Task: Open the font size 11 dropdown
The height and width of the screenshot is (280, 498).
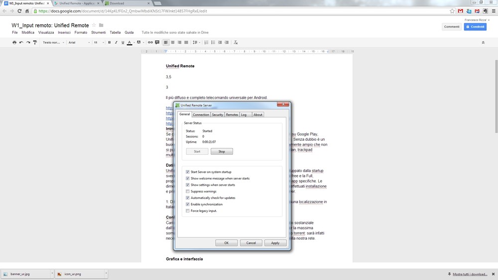Action: click(98, 43)
